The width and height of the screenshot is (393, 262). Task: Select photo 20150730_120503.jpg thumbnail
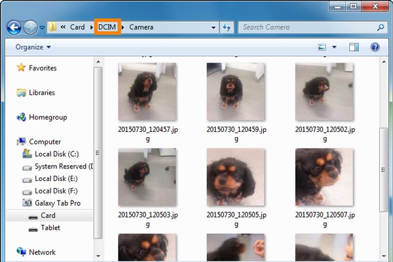(147, 177)
